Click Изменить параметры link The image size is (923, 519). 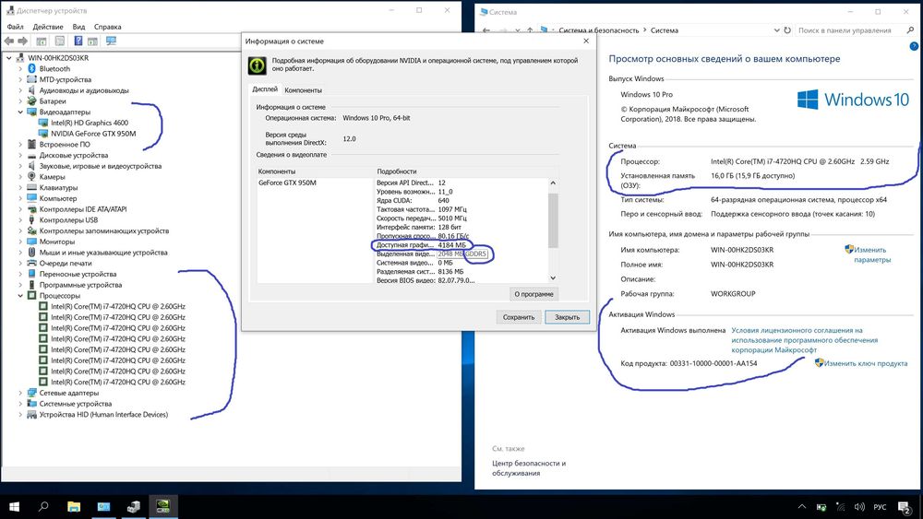point(872,254)
